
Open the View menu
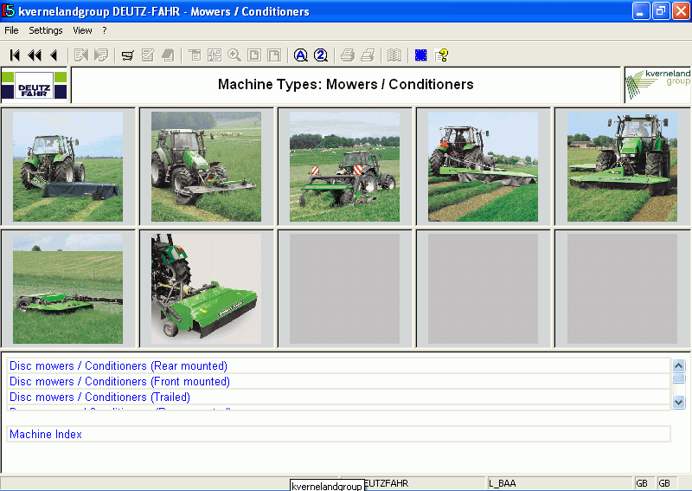click(x=82, y=30)
